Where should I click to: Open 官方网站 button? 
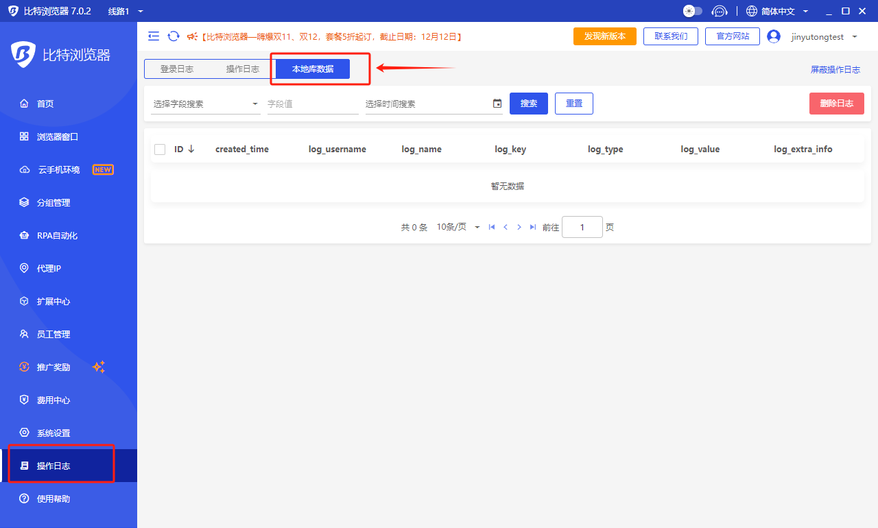(733, 36)
